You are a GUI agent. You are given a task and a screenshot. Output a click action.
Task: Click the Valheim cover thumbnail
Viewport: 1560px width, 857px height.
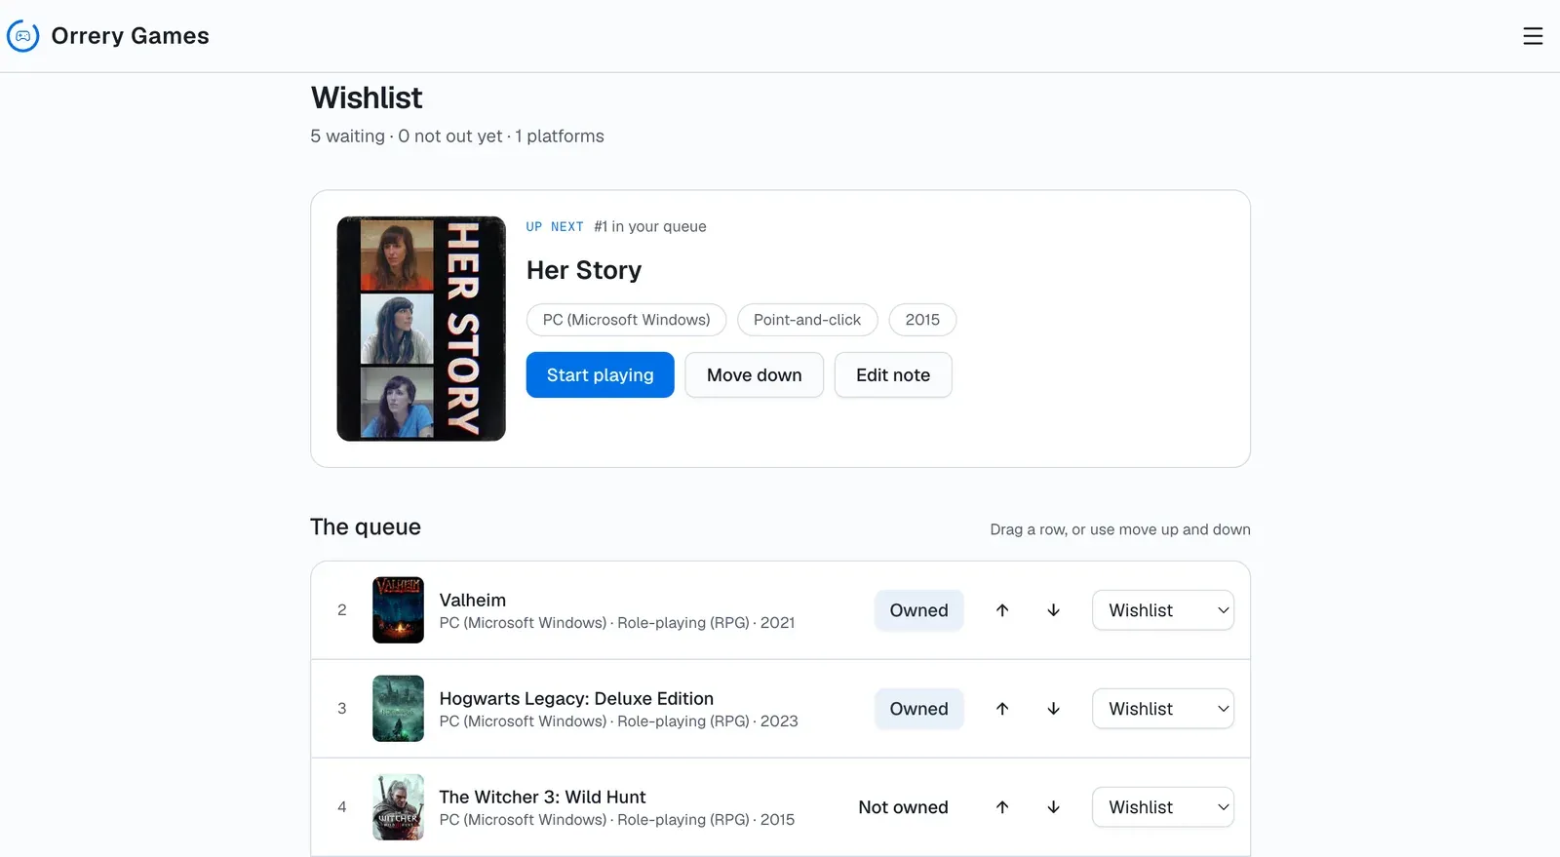(x=398, y=610)
